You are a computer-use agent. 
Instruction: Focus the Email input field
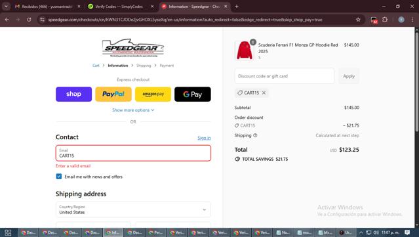click(133, 153)
